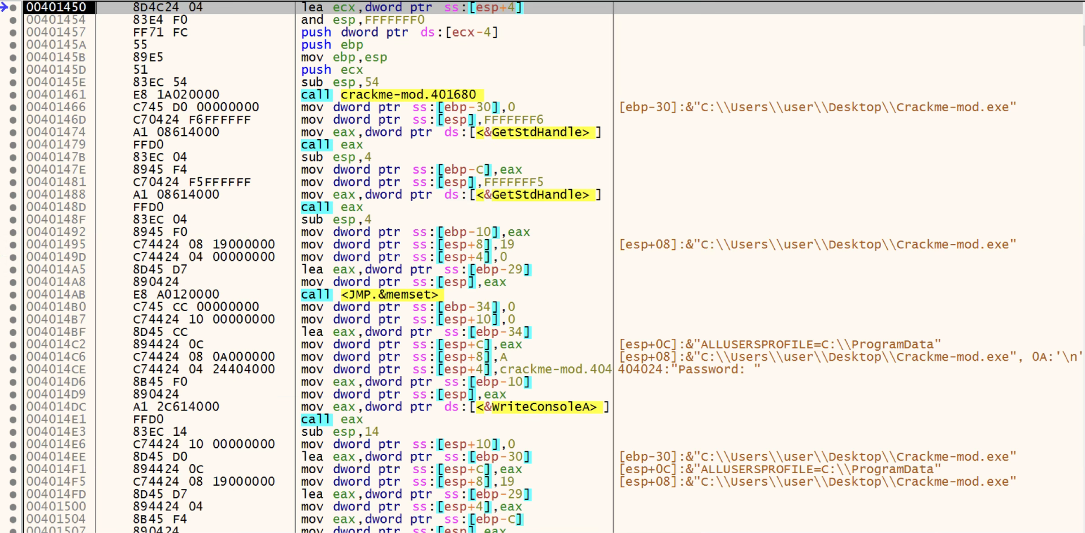The height and width of the screenshot is (533, 1085).
Task: Select push dword ptr ds:[ecx-4] instruction
Action: tap(400, 32)
